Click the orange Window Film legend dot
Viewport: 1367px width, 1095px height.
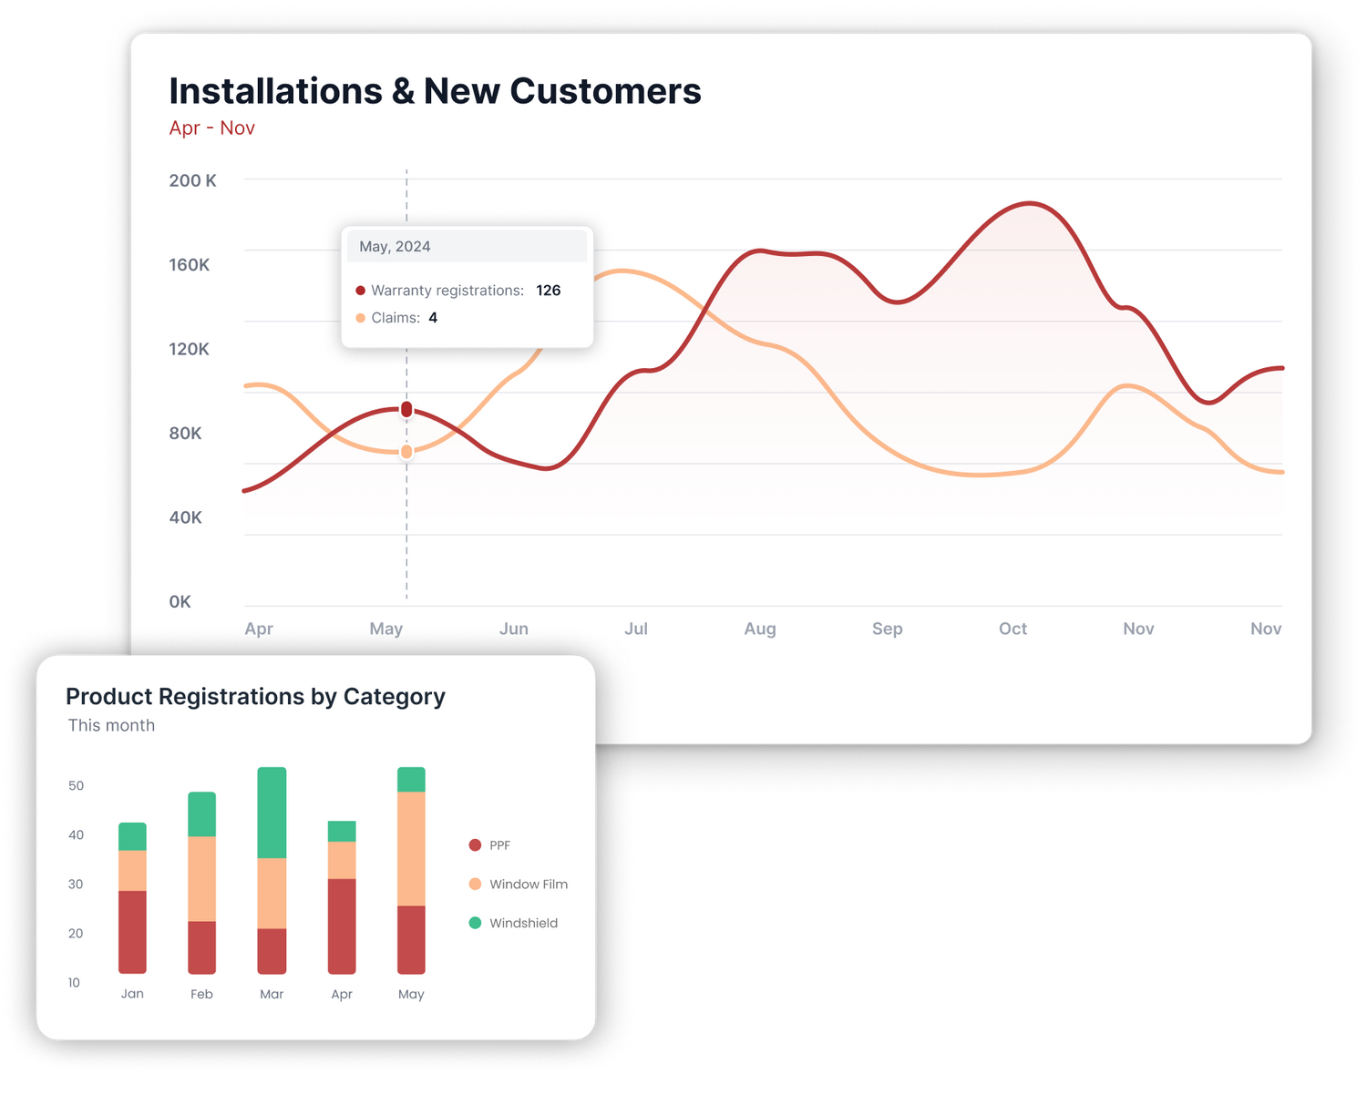click(475, 885)
